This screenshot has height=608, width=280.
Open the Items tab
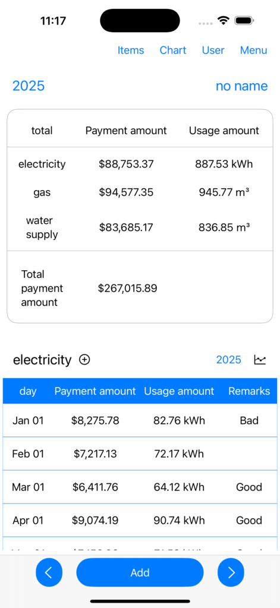[x=131, y=50]
